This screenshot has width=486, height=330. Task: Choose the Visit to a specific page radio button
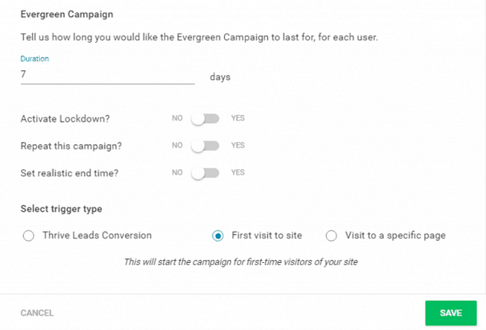tap(331, 235)
